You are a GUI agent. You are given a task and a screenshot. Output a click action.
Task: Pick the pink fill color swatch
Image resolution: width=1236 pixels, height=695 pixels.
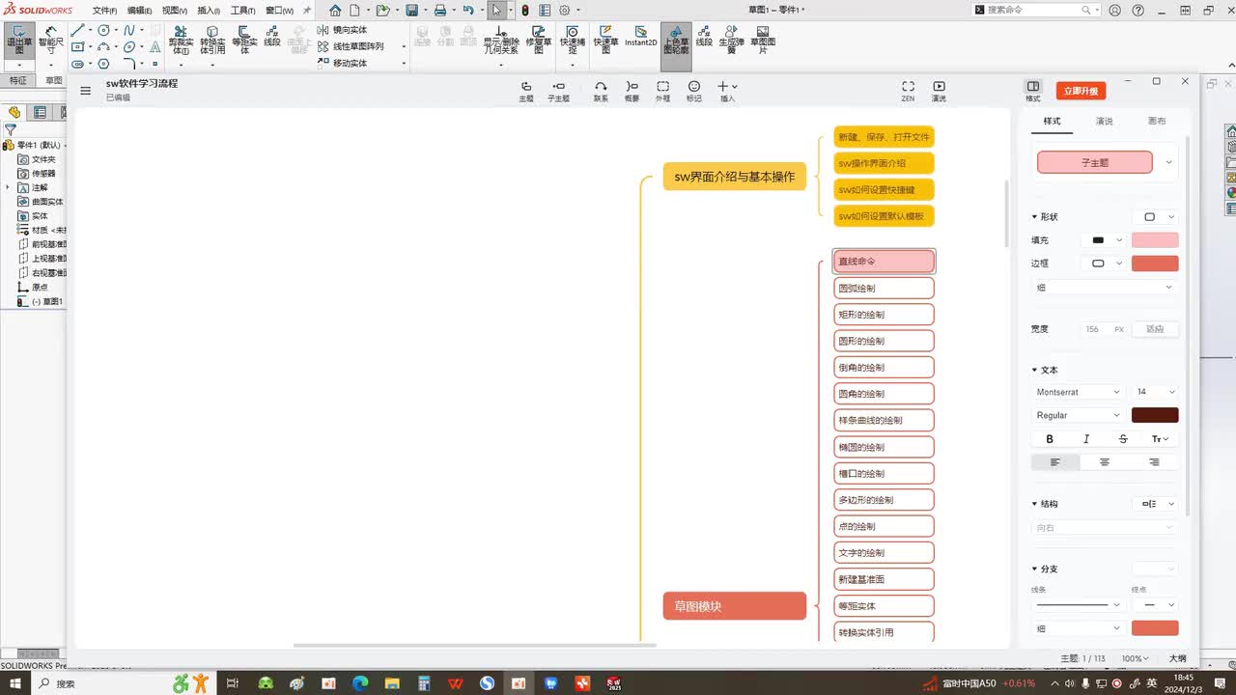pos(1155,240)
